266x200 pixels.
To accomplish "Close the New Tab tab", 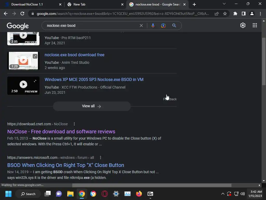I will [x=122, y=5].
